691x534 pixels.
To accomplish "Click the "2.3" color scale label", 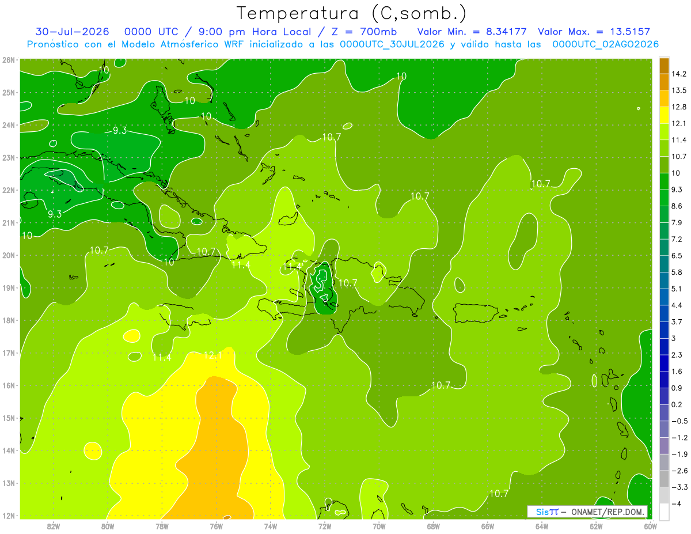I will point(678,355).
